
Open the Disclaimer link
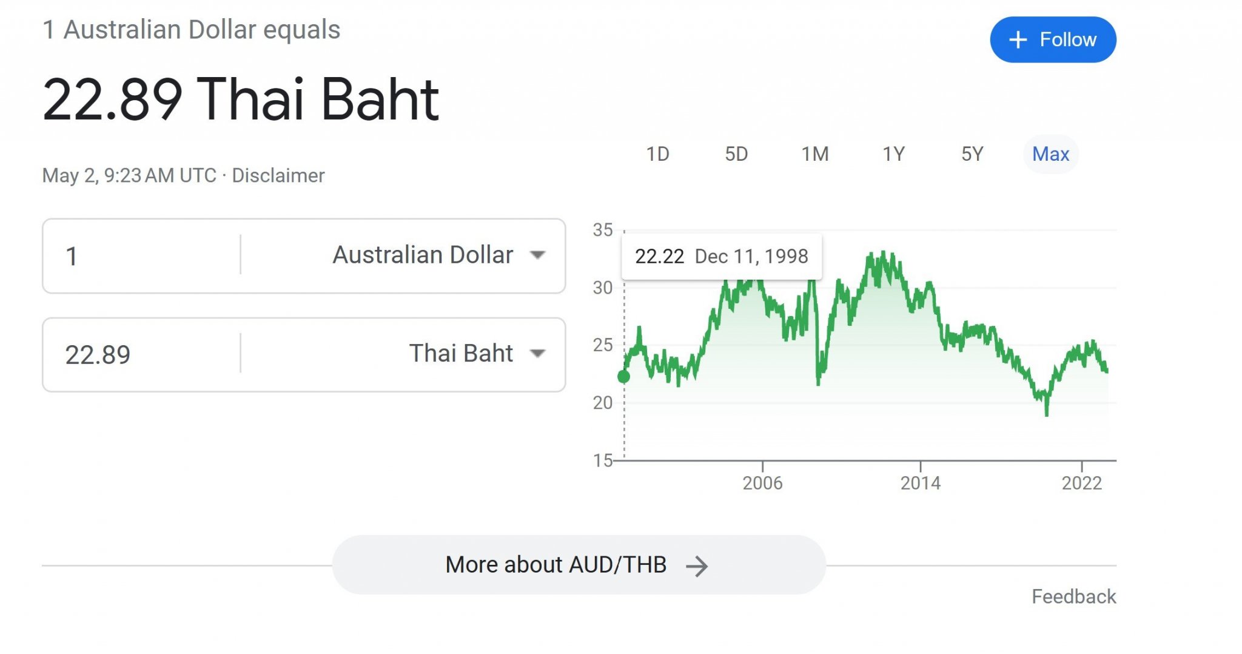278,175
